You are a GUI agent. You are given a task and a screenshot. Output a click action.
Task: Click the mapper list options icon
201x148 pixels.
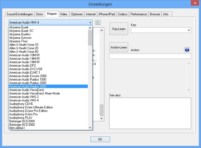(98, 23)
